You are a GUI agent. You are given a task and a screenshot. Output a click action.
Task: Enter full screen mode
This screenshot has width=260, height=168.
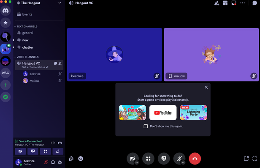tap(255, 159)
